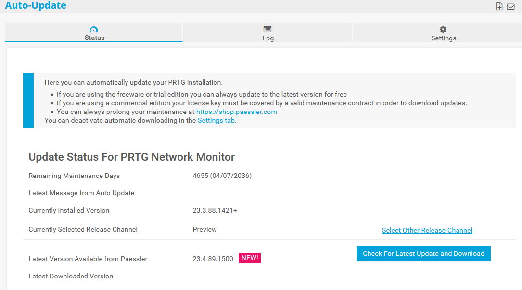
Task: Click the installed version 23.3.88.1421+
Action: point(215,210)
